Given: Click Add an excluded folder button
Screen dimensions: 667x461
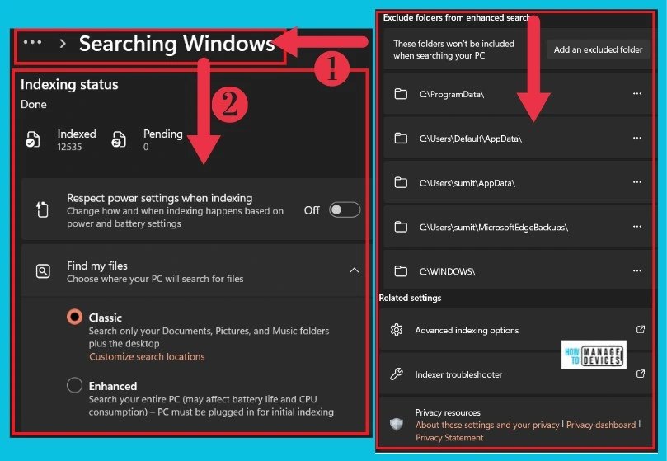Looking at the screenshot, I should 598,49.
